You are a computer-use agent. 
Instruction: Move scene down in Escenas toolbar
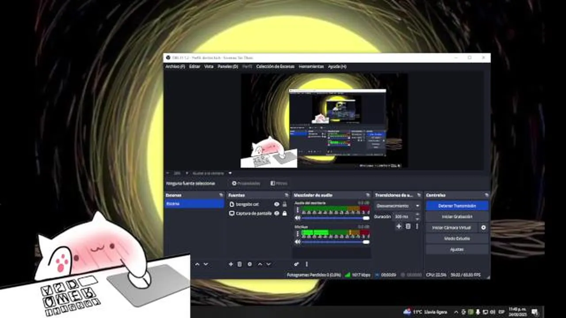206,264
